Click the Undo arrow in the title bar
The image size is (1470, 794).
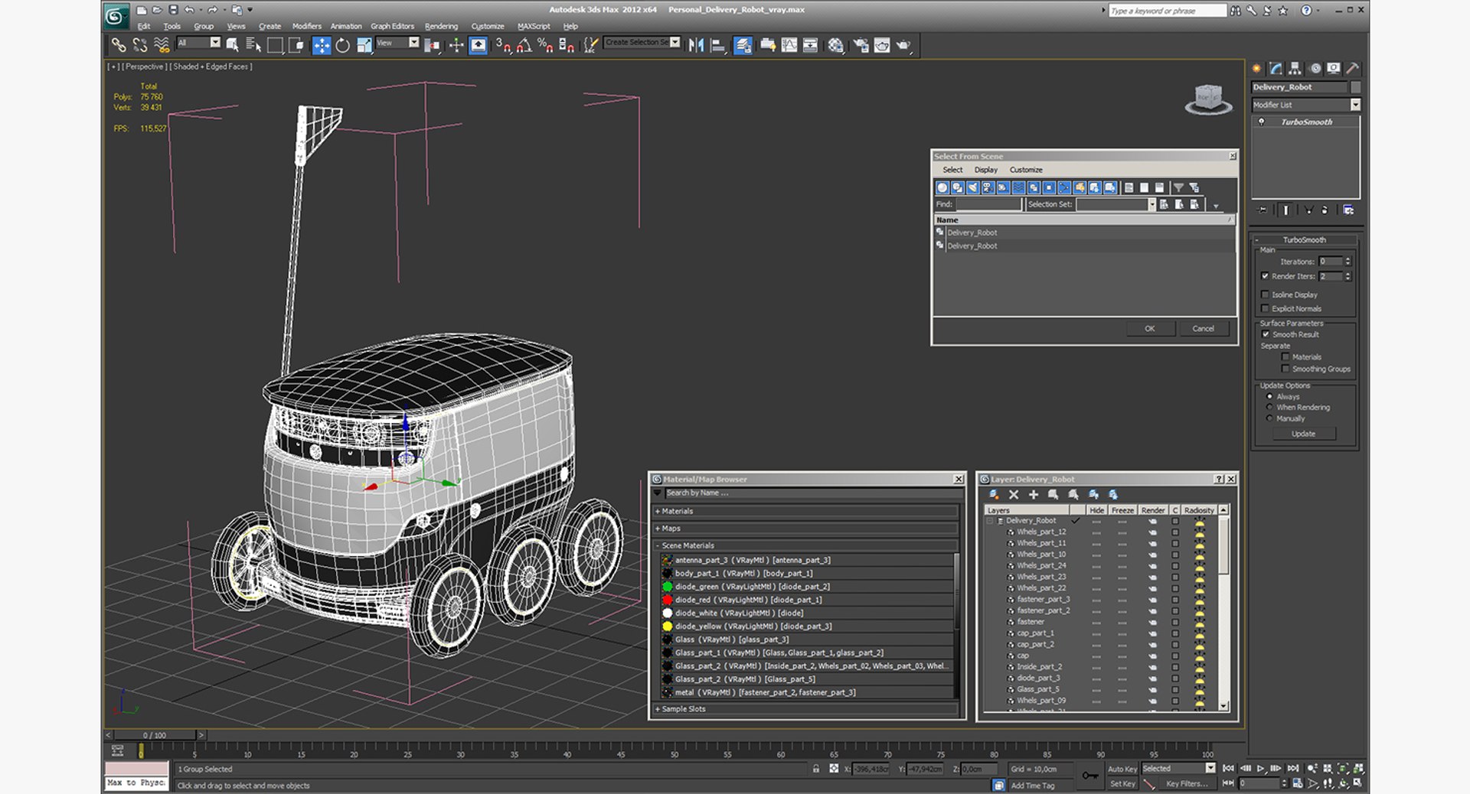pyautogui.click(x=189, y=10)
